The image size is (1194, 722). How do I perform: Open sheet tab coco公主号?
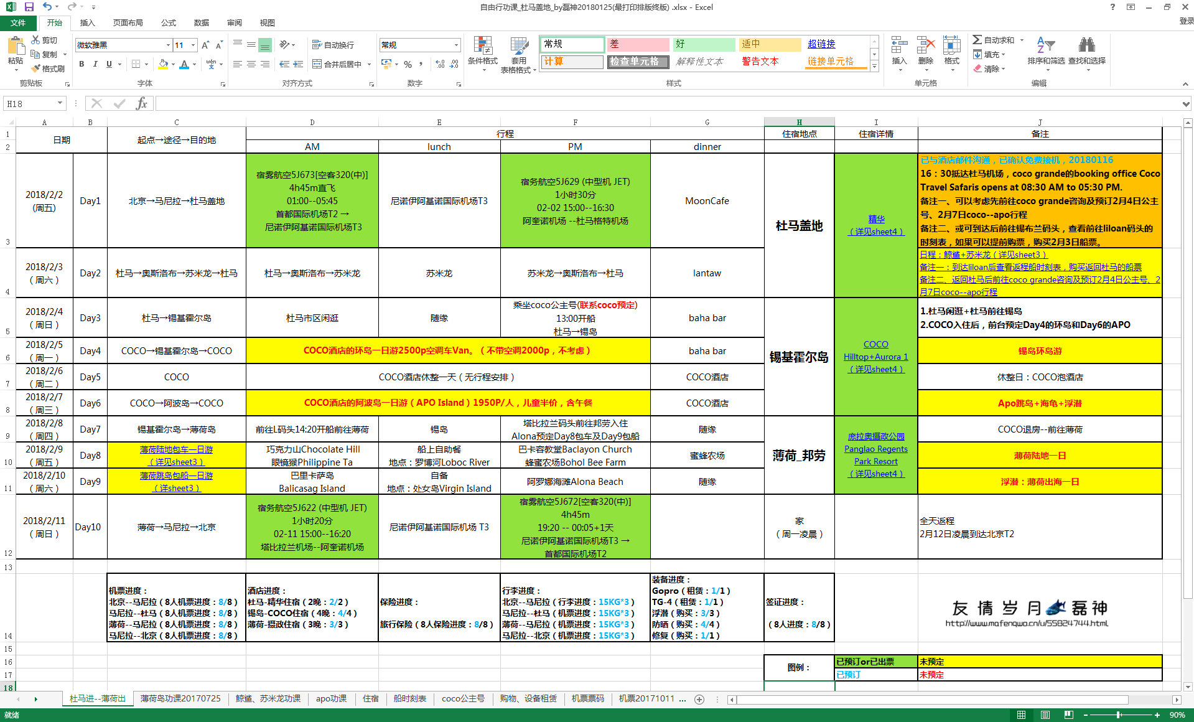463,698
